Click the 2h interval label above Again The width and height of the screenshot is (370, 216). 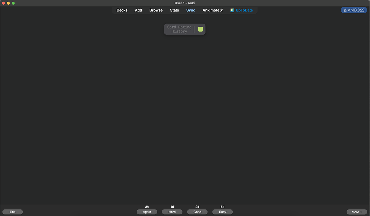tap(147, 207)
